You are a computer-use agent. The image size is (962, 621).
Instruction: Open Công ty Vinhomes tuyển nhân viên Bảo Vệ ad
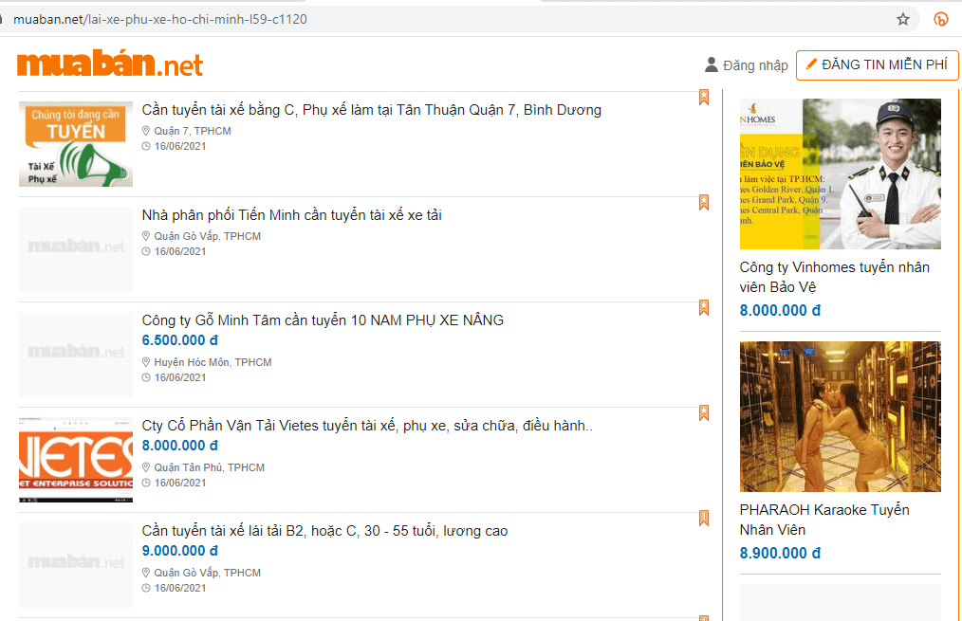point(834,277)
